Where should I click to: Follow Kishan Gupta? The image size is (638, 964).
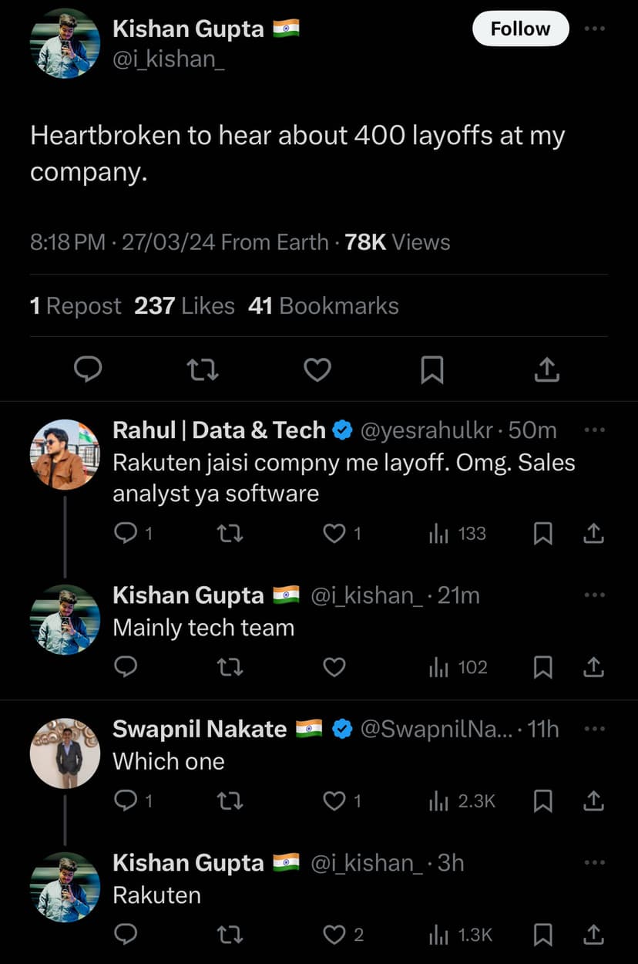(520, 29)
